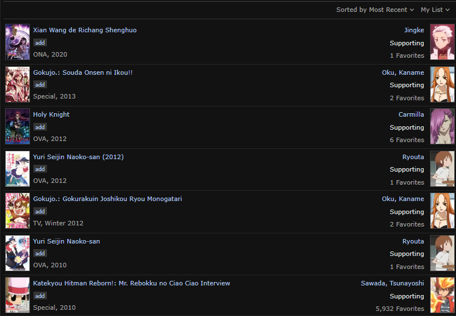
Task: Click Carmilla character portrait
Action: (x=442, y=126)
